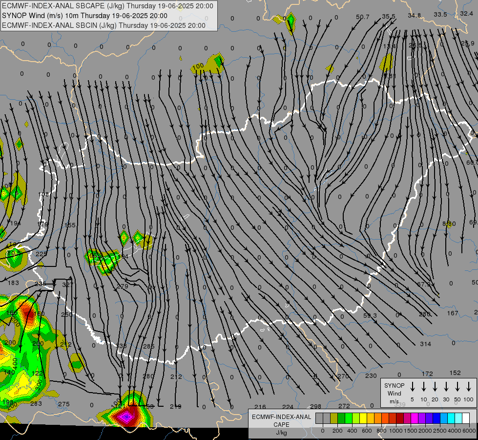Click the map value 327
The height and width of the screenshot is (440, 478).
click(x=67, y=285)
